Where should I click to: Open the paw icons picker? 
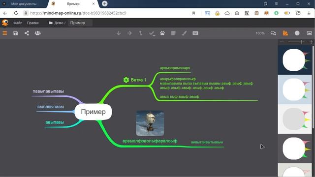pyautogui.click(x=162, y=33)
